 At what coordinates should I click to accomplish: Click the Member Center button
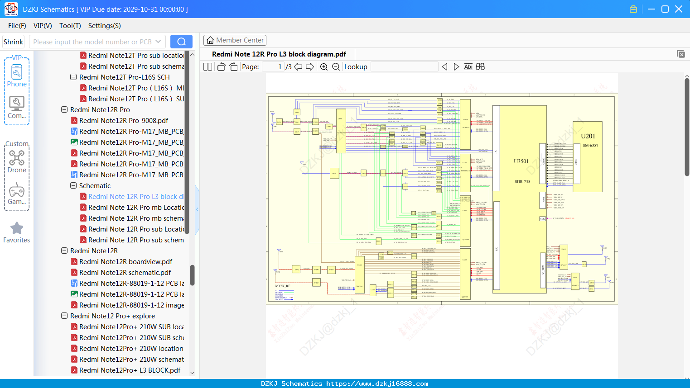click(x=235, y=40)
